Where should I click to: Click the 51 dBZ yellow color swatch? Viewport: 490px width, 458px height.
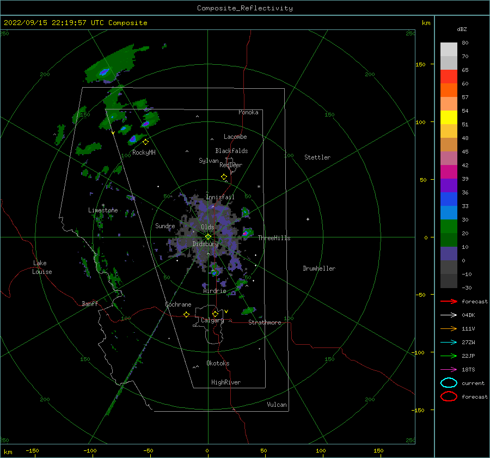point(449,117)
